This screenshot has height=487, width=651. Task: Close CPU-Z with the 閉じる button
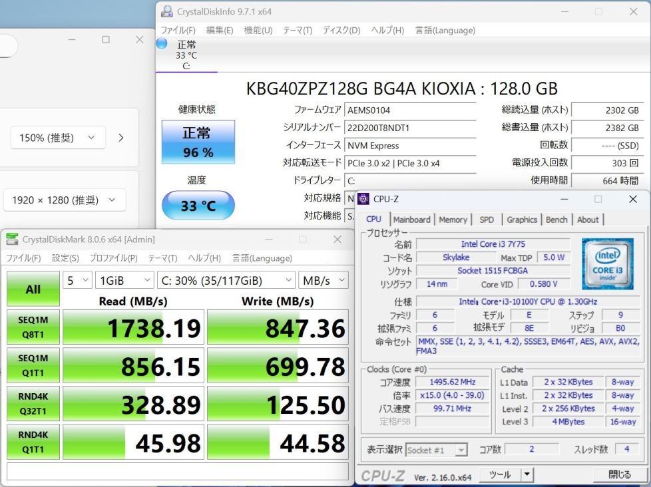619,474
